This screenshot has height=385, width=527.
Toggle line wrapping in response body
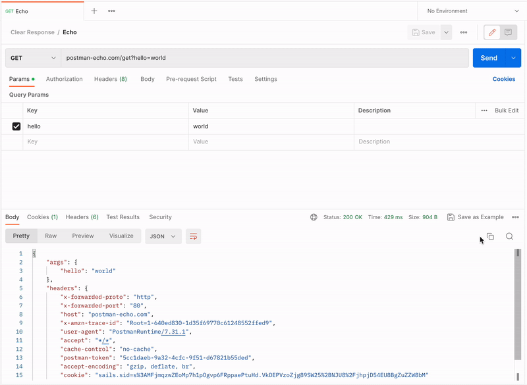click(x=193, y=236)
